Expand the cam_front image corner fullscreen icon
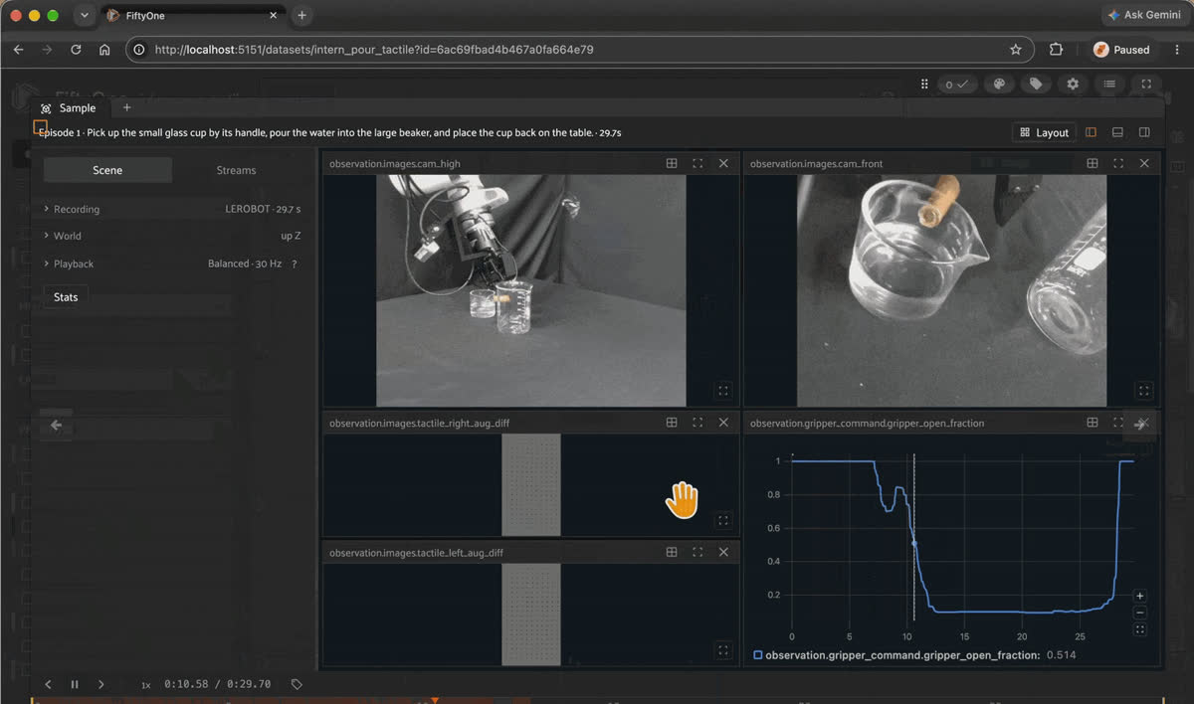1194x704 pixels. click(x=1144, y=391)
